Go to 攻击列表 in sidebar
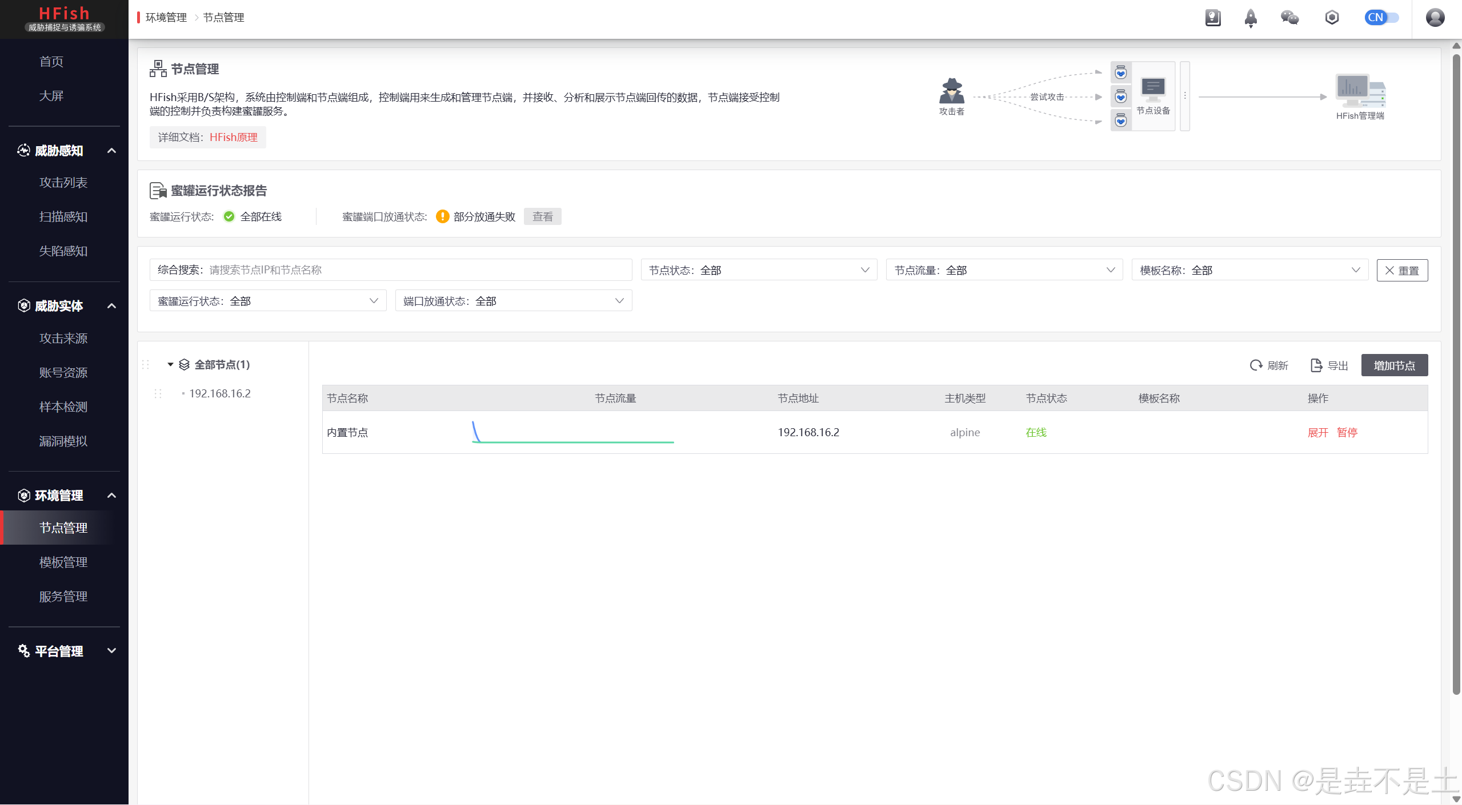The width and height of the screenshot is (1462, 805). coord(63,183)
